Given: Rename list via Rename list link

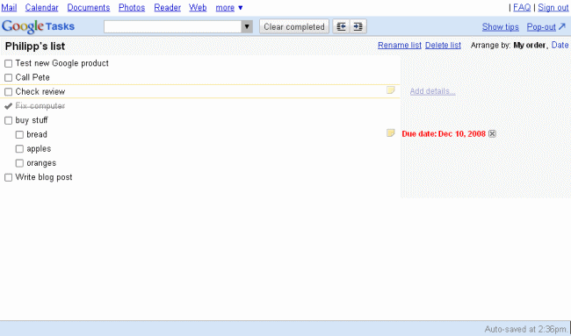Looking at the screenshot, I should (400, 45).
